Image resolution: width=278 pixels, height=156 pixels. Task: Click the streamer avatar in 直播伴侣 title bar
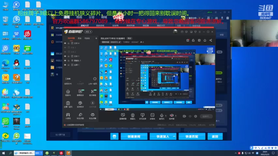tap(175, 32)
